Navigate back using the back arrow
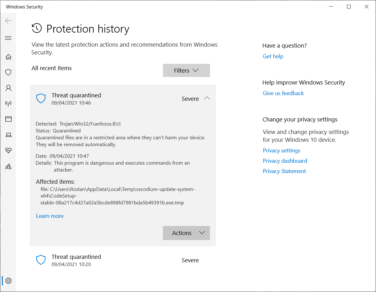This screenshot has height=292, width=376. 8,21
